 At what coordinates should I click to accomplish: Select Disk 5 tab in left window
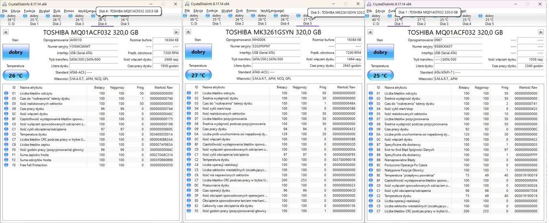(x=125, y=20)
